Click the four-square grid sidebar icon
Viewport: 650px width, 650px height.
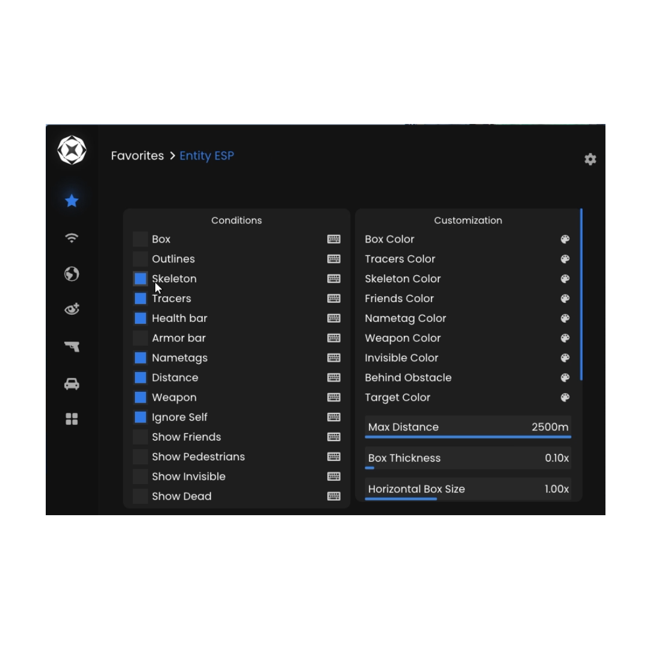coord(72,419)
